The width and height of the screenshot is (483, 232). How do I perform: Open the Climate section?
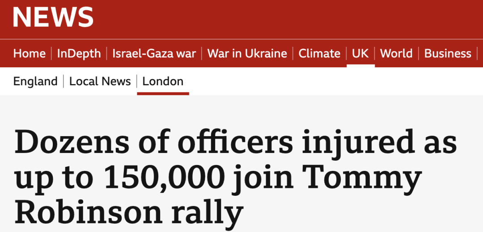(x=319, y=54)
